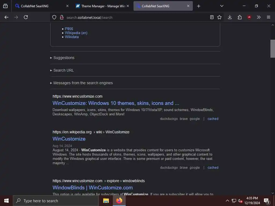The image size is (275, 206).
Task: Reload the current search page
Action: point(26,17)
